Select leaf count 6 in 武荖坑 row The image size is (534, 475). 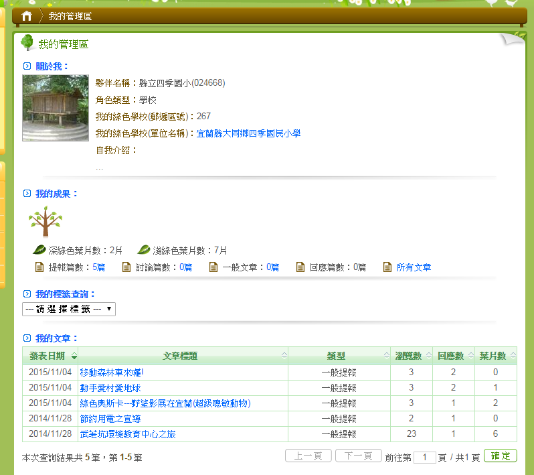(495, 433)
